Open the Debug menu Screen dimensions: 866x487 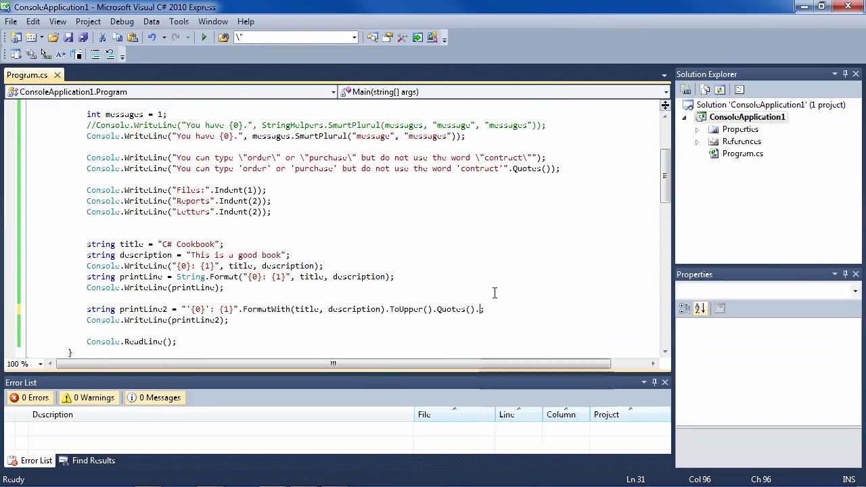point(122,22)
